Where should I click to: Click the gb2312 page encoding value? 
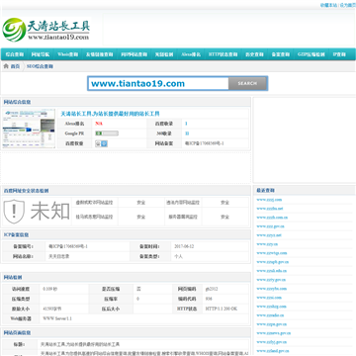(x=212, y=289)
